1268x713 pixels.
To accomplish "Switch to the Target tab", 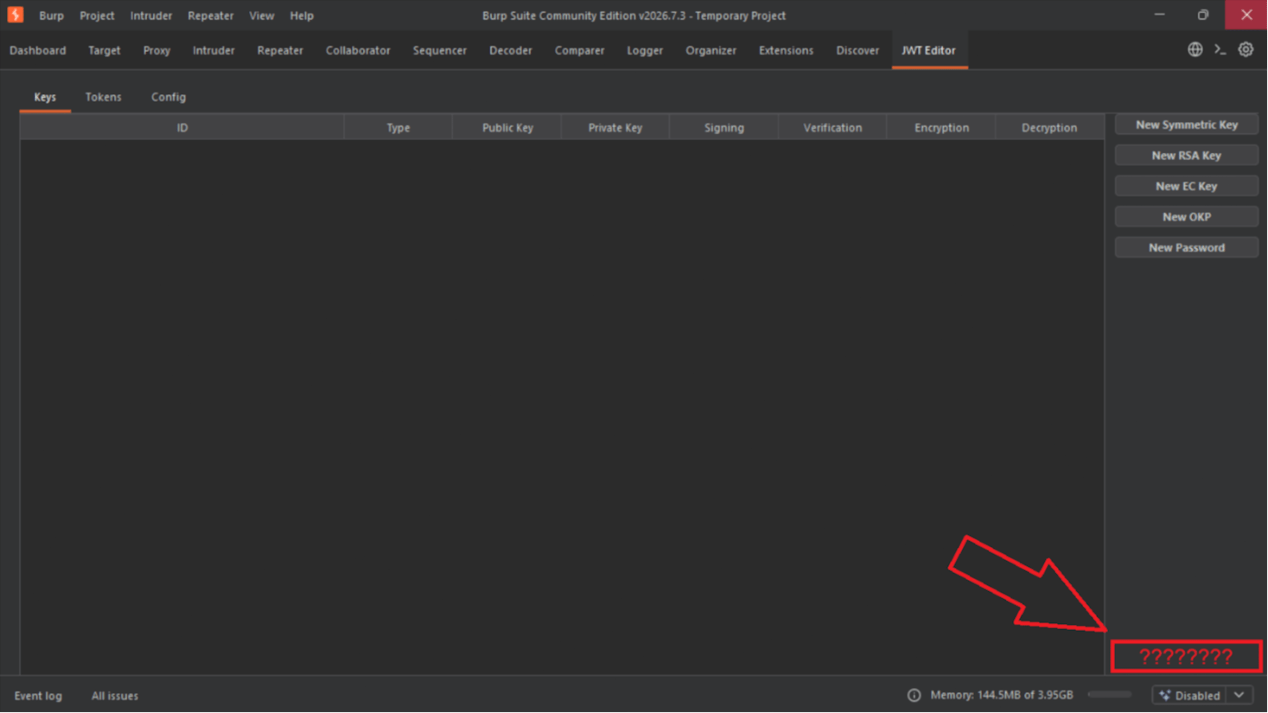I will [x=104, y=50].
